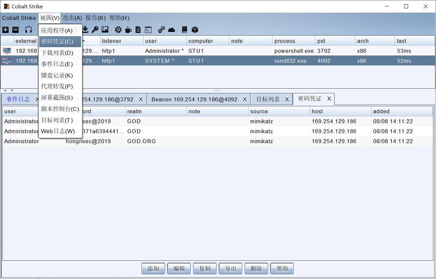Image resolution: width=436 pixels, height=279 pixels.
Task: Sort sessions by the last column
Action: click(x=415, y=41)
